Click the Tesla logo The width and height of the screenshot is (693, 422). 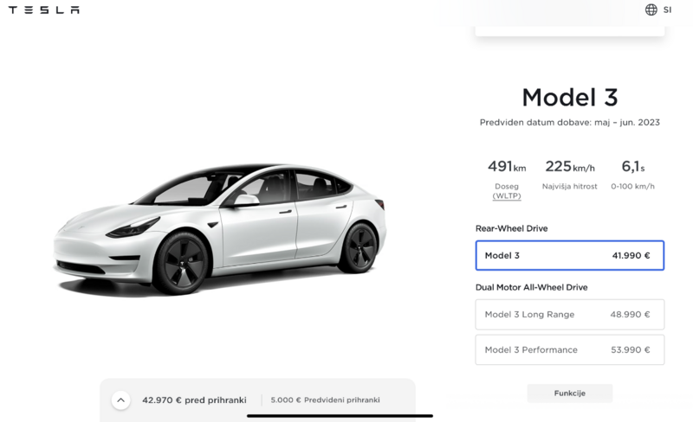pyautogui.click(x=44, y=10)
